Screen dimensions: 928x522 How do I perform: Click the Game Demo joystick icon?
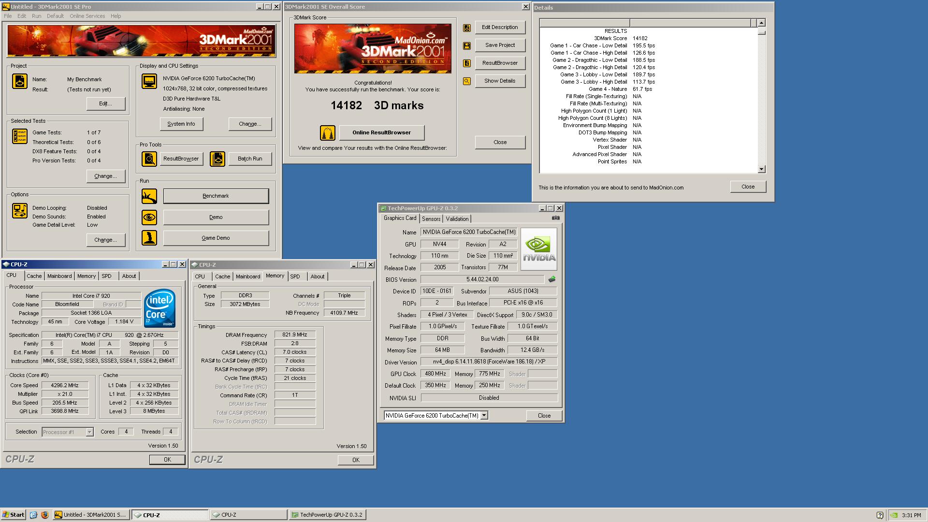click(149, 238)
